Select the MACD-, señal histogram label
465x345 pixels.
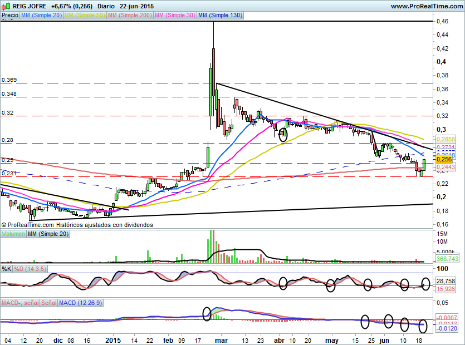tap(20, 303)
